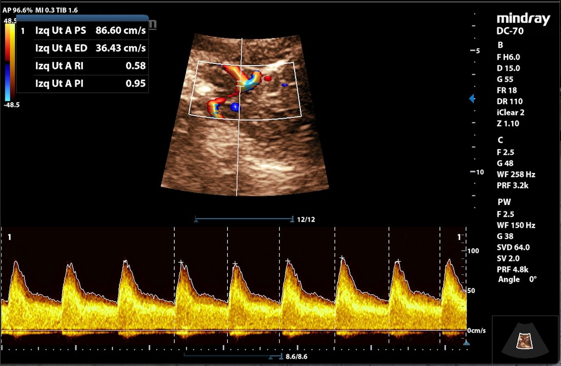Click the Color WF 258 Hz parameter
This screenshot has height=366, width=561.
(516, 174)
